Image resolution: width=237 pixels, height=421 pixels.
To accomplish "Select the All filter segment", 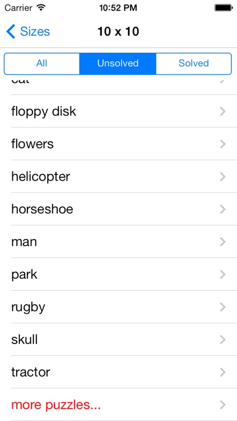I will (42, 63).
